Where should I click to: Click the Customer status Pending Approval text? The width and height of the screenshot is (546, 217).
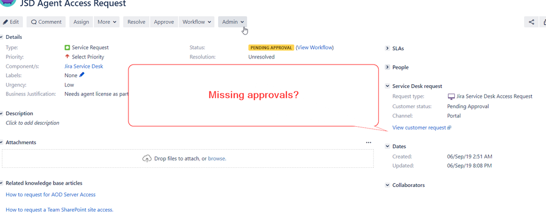pyautogui.click(x=468, y=107)
